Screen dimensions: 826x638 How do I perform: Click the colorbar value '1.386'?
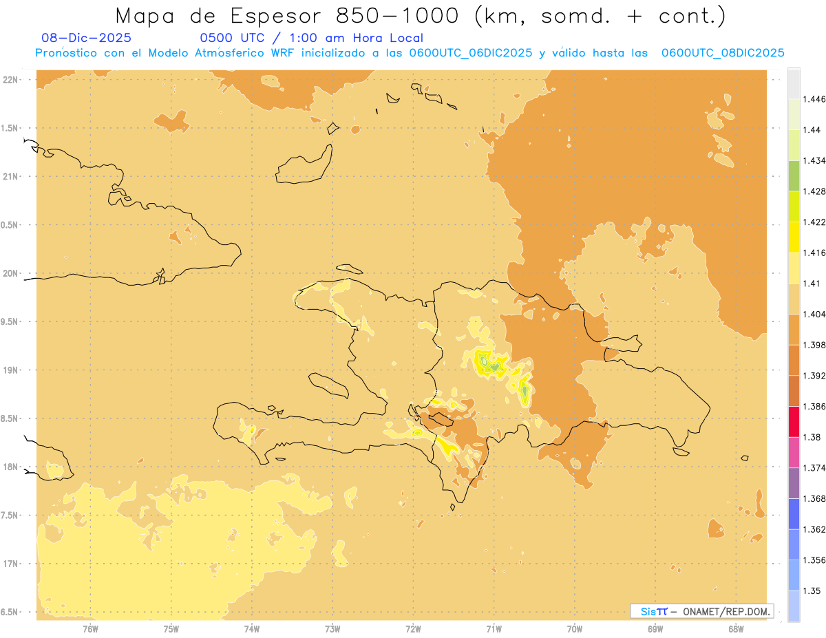point(814,406)
